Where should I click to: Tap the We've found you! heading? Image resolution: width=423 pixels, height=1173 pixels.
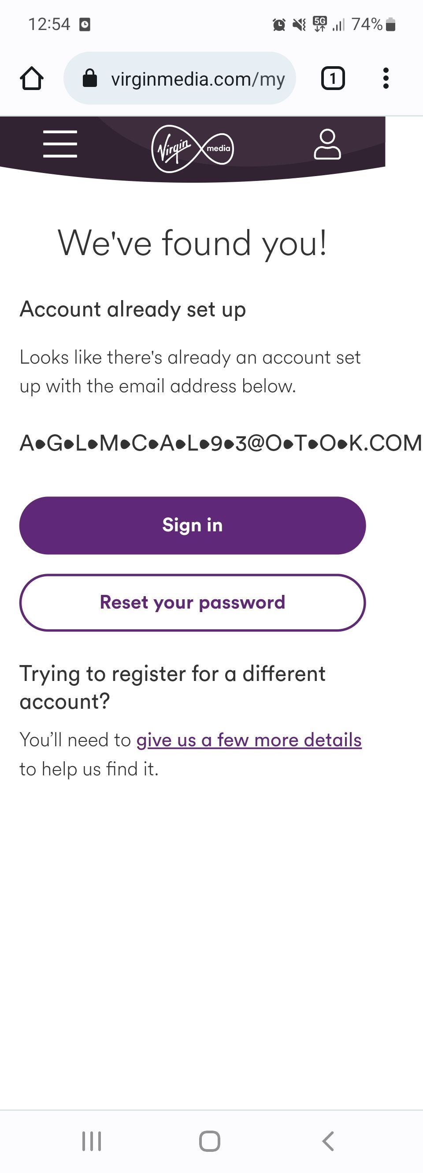click(193, 244)
